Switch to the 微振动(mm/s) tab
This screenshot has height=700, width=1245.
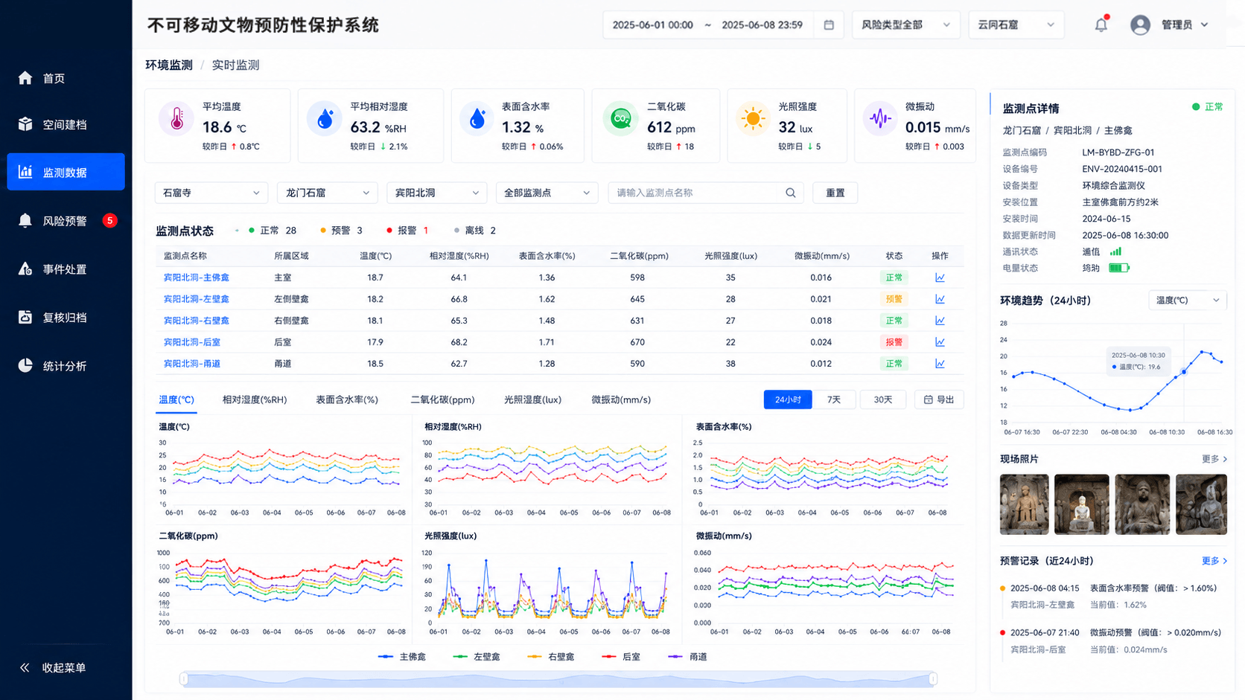tap(621, 399)
